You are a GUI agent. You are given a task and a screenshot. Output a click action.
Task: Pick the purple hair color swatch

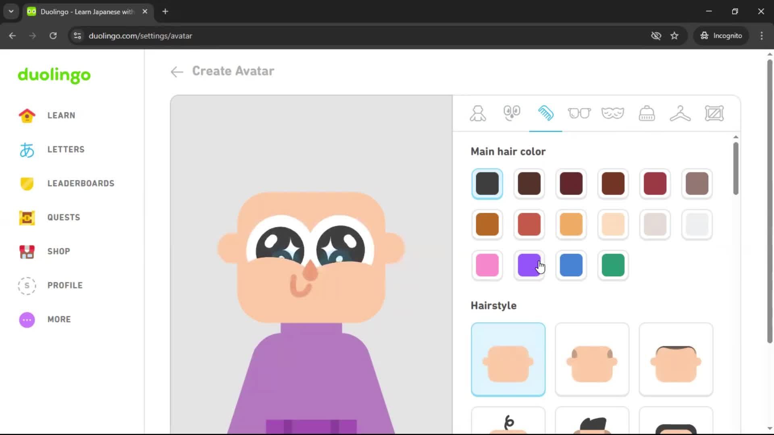click(x=529, y=265)
